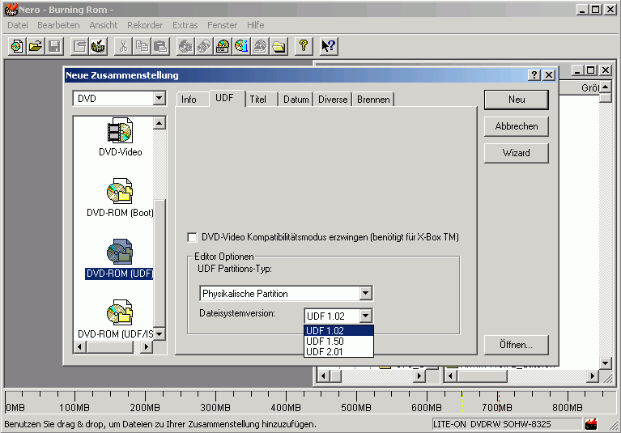Click the Cut scissors icon
Screen dimensions: 621x433
point(123,46)
